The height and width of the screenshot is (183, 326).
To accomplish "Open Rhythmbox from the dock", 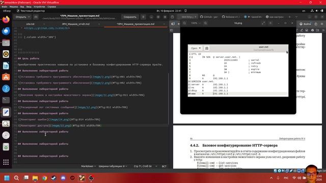I will 6,54.
